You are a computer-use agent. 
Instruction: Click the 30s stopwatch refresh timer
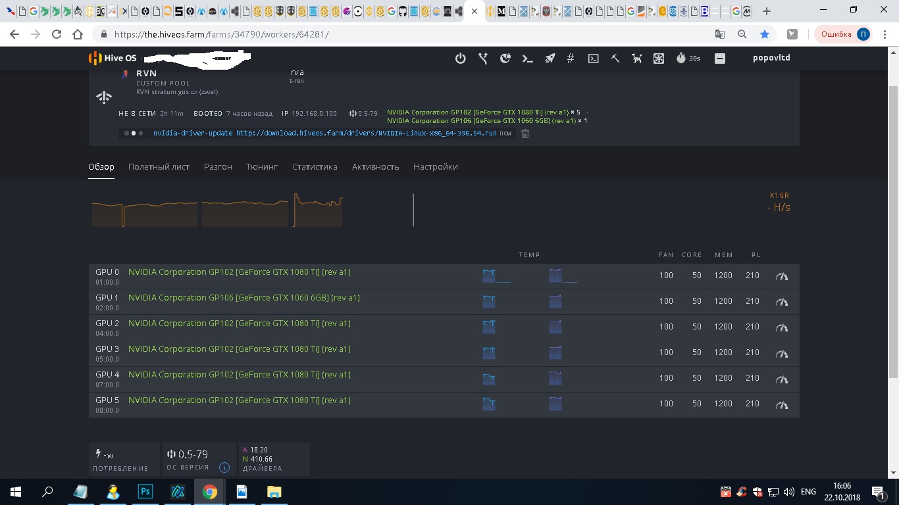tap(688, 59)
